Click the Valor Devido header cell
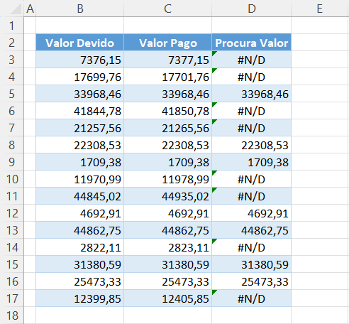This screenshot has height=324, width=349. tap(80, 43)
